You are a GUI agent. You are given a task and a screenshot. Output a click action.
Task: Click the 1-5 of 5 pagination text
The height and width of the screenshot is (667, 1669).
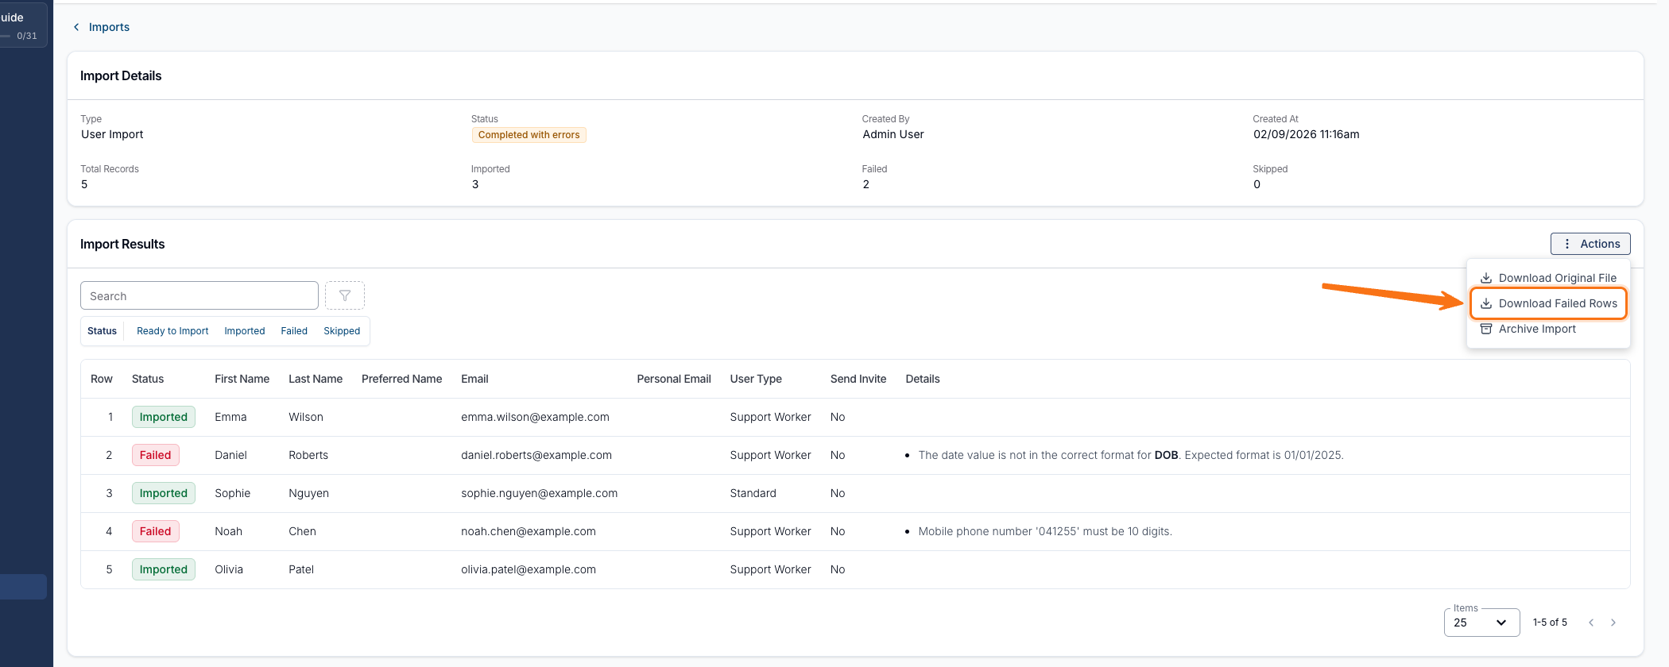click(x=1550, y=623)
